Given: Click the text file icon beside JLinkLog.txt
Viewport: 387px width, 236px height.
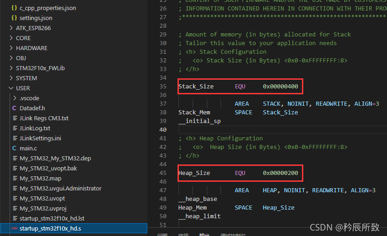Looking at the screenshot, I should coord(15,128).
